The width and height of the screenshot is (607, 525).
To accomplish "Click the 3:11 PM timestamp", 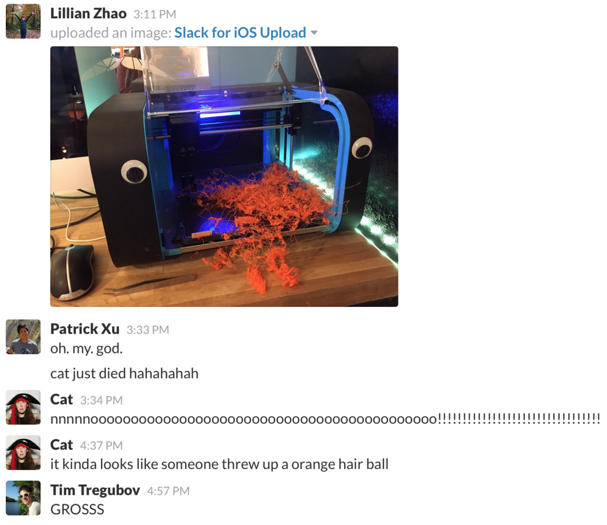I will click(155, 15).
